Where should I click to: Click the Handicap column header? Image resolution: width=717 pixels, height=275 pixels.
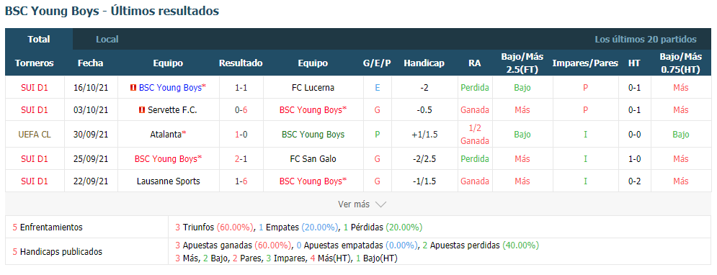pos(424,63)
